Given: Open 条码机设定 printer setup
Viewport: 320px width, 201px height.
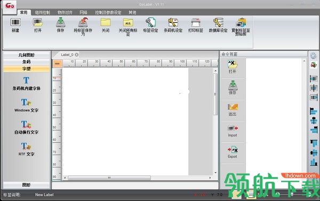Looking at the screenshot, I should 173,22.
